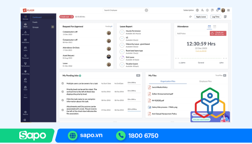Screen dimensions: 252x144
Task: Mark 'Click the task name' task complete
Action: point(63,100)
